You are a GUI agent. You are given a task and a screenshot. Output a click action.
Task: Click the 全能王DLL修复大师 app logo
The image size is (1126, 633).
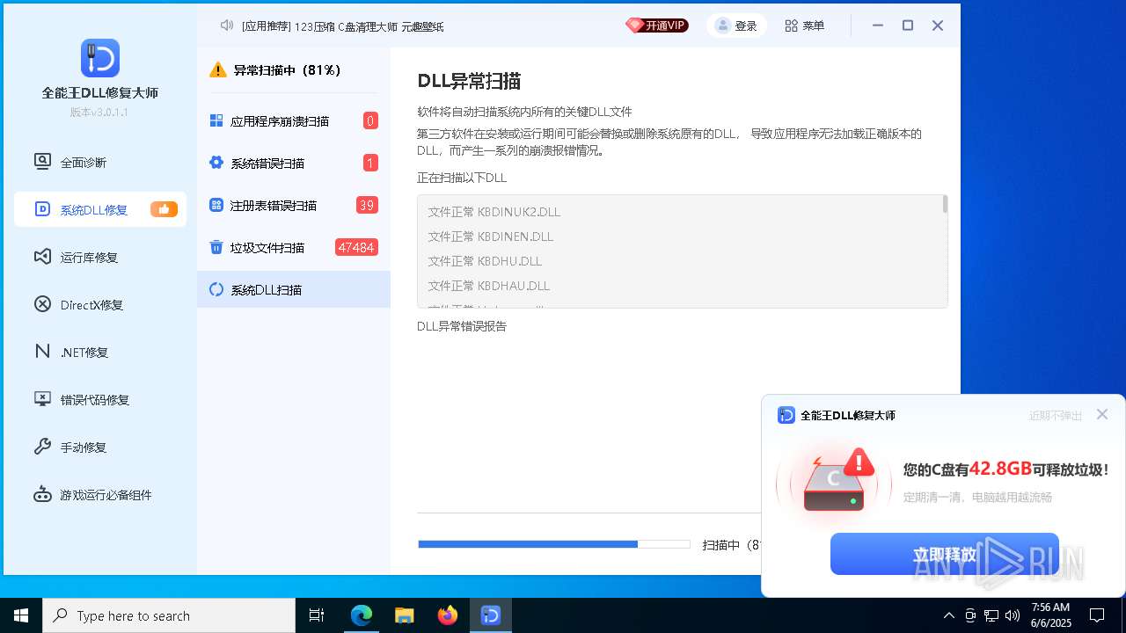pyautogui.click(x=100, y=58)
